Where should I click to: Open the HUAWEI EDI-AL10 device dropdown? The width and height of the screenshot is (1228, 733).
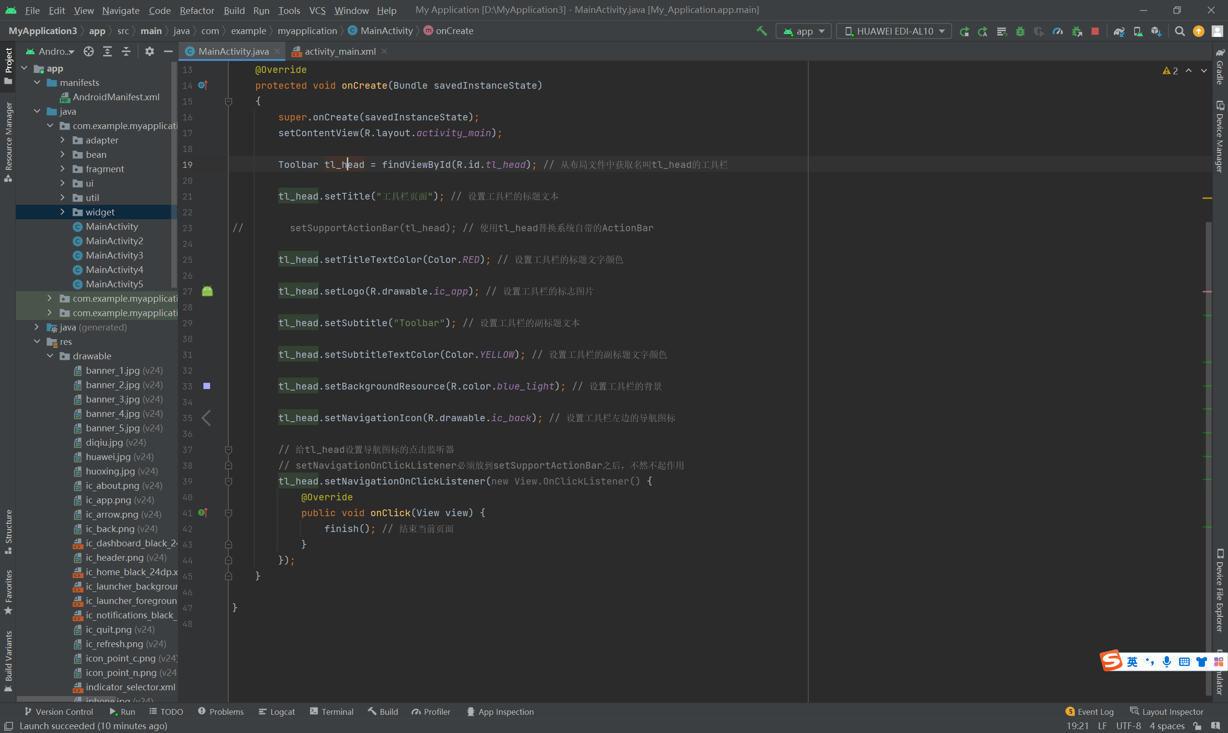point(894,31)
